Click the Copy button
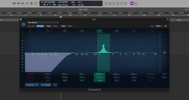Image resolution: width=189 pixels, height=100 pixels. (49, 26)
